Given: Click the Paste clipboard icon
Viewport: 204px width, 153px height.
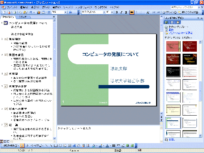Looking at the screenshot, I should 25,12.
